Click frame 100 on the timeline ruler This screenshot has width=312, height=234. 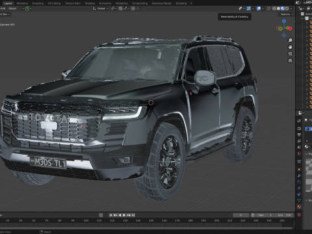click(x=86, y=220)
